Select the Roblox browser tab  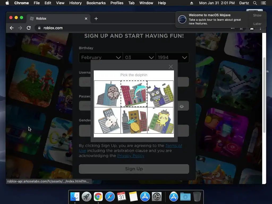(x=58, y=19)
